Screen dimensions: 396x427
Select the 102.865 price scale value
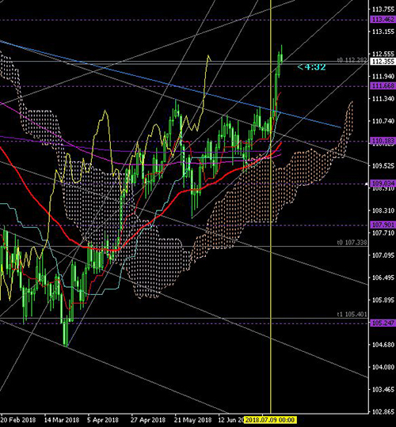[x=383, y=412]
